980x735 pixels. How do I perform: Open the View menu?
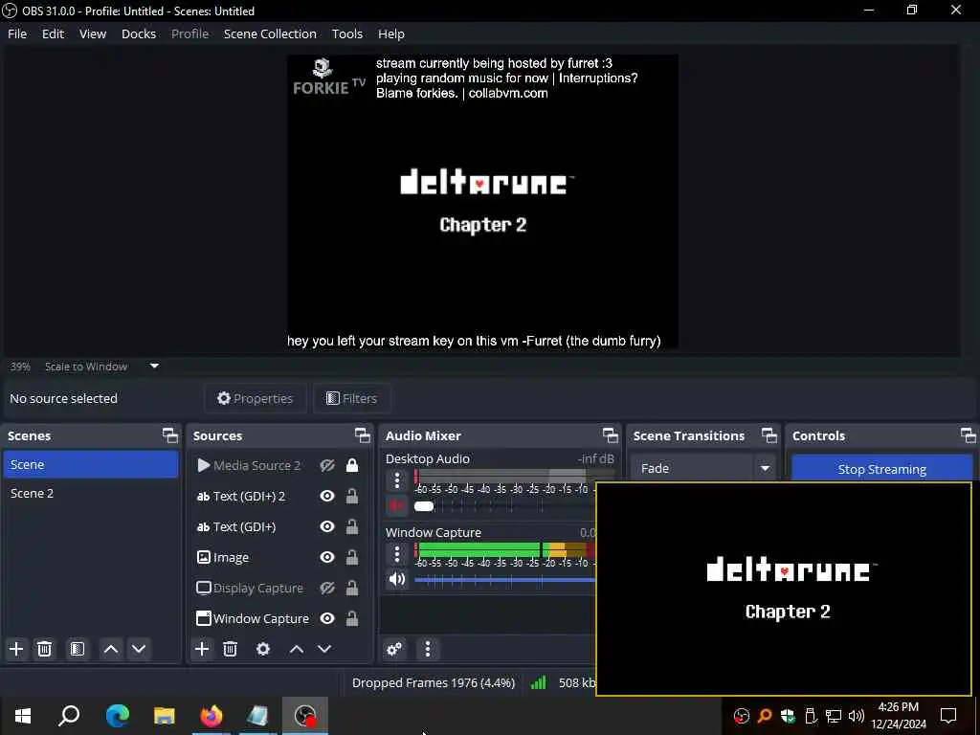93,33
